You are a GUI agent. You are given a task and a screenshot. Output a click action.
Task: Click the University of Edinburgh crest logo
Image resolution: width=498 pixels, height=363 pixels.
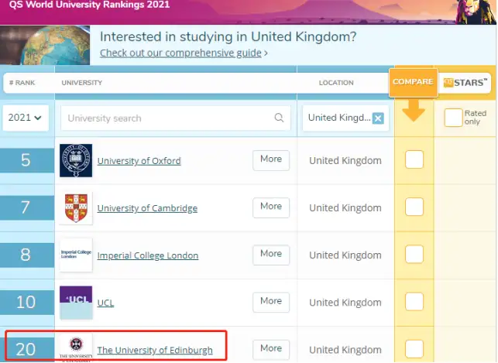[76, 348]
